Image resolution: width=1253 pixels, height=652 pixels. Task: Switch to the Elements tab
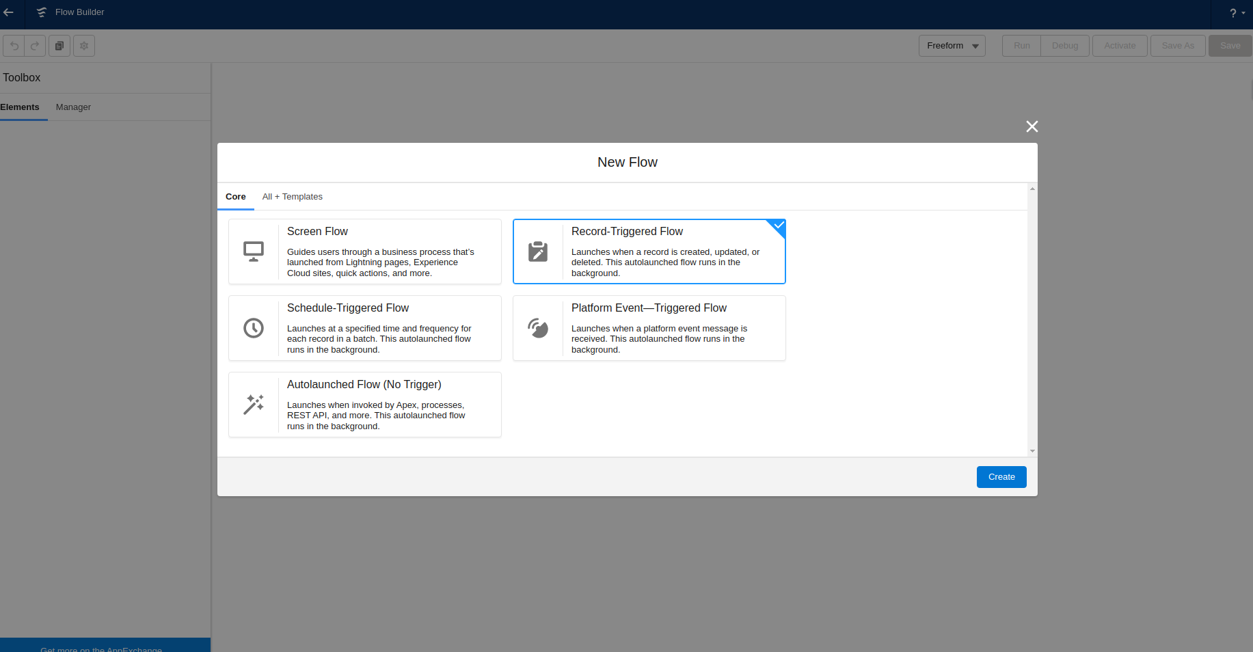[20, 107]
